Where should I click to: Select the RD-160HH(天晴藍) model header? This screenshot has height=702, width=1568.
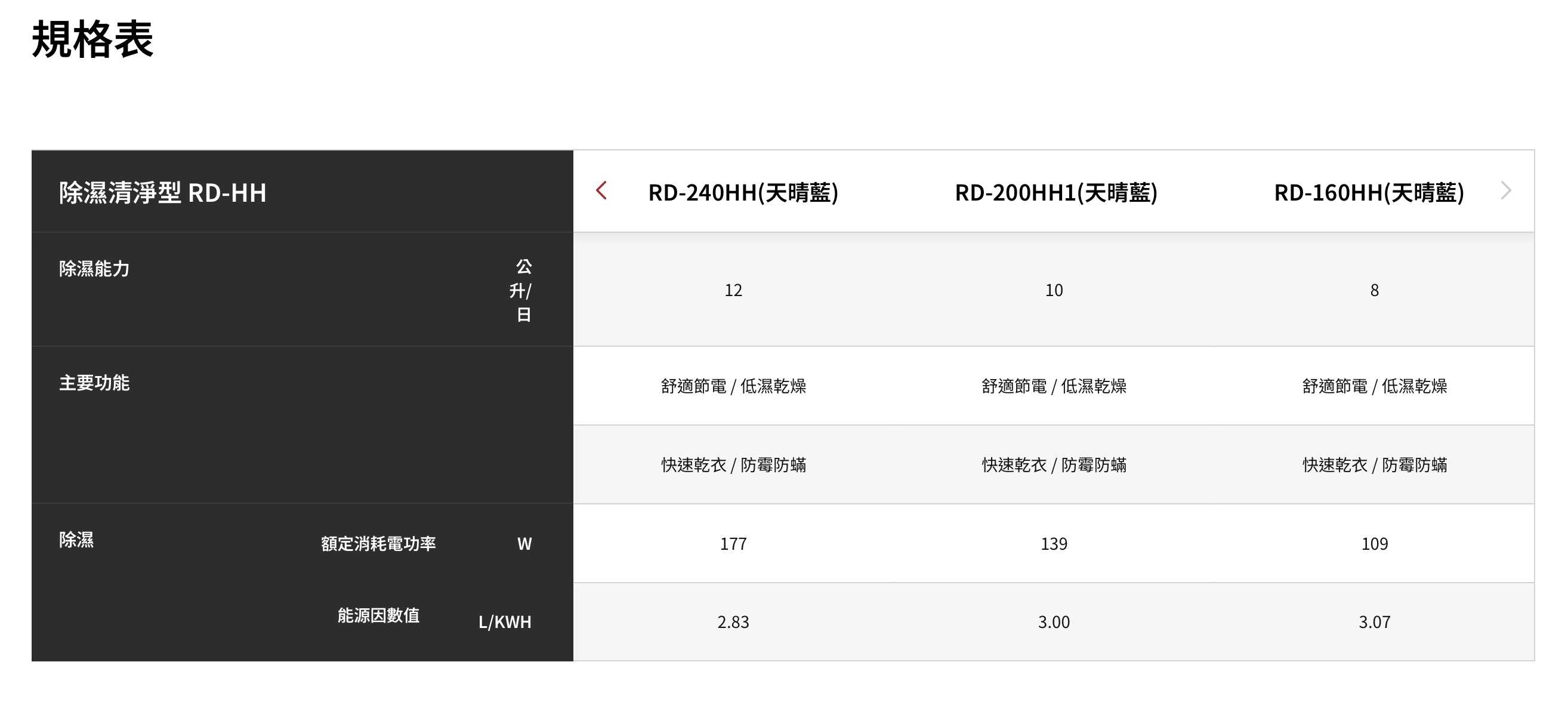[x=1377, y=192]
